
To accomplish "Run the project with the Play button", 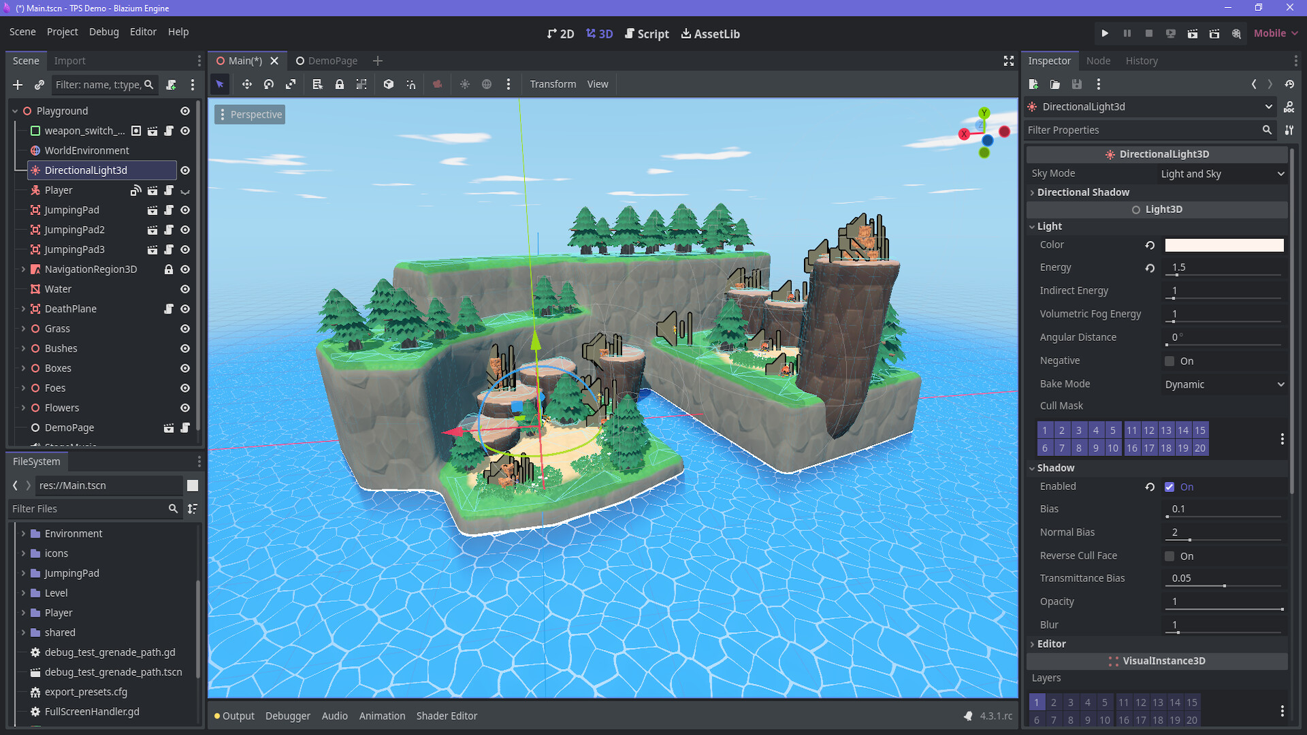I will tap(1105, 33).
